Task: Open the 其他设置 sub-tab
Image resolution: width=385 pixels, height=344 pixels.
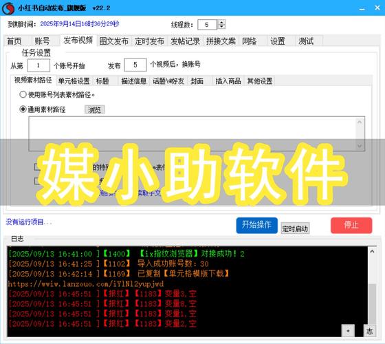Action: point(260,81)
